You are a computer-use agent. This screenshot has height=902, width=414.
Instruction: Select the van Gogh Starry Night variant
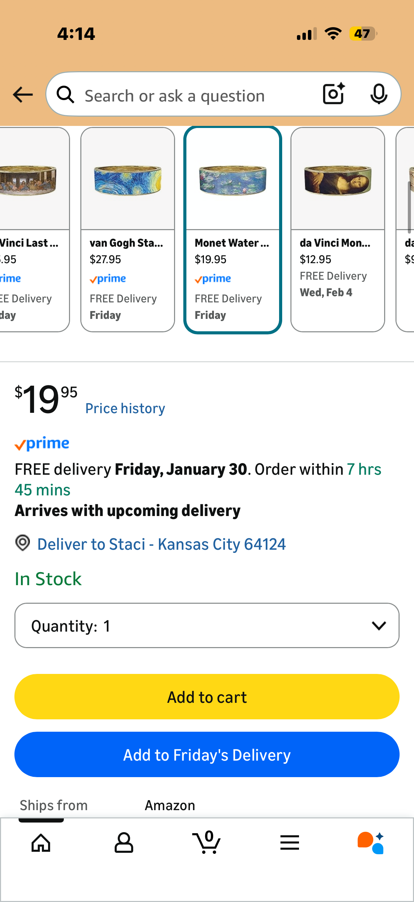[x=127, y=229]
